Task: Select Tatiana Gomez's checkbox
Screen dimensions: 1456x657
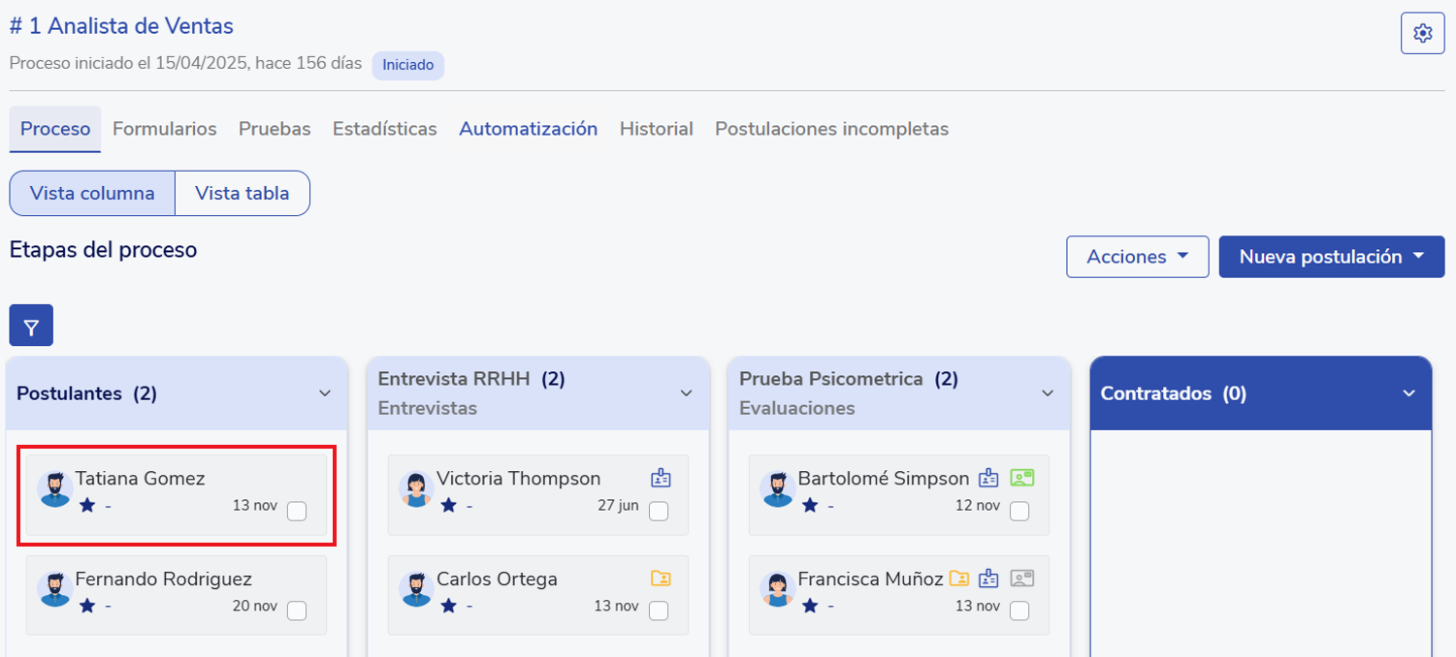Action: point(297,511)
